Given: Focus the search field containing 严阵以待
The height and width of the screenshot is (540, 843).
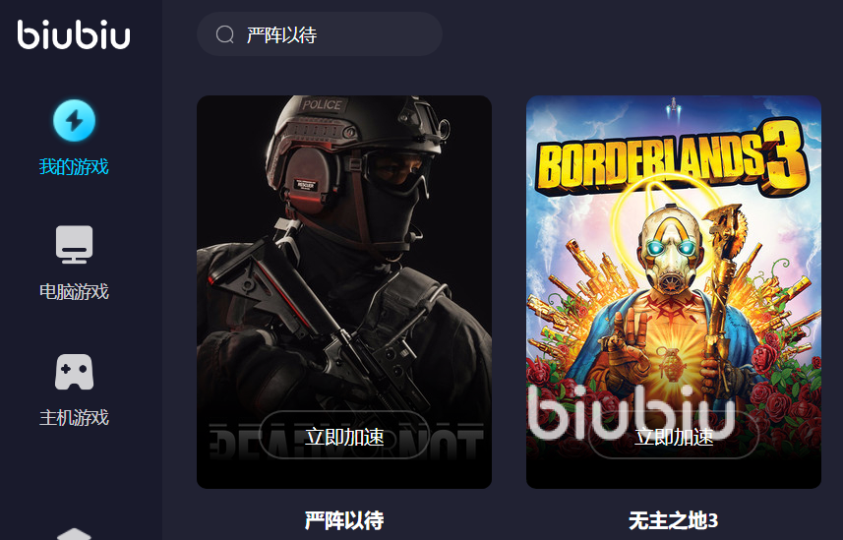Looking at the screenshot, I should [320, 34].
